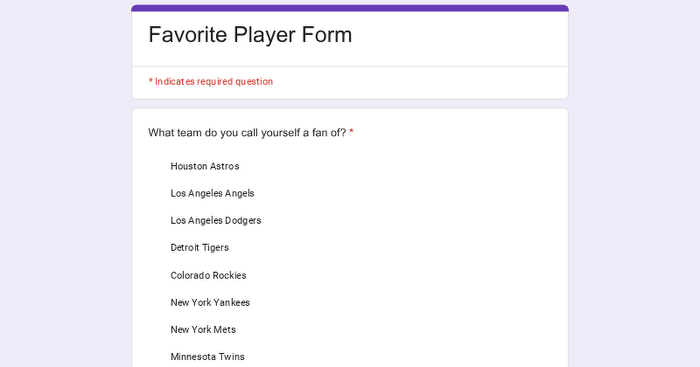The image size is (700, 367).
Task: Click the 'Indicates required question' notice text
Action: [x=213, y=82]
